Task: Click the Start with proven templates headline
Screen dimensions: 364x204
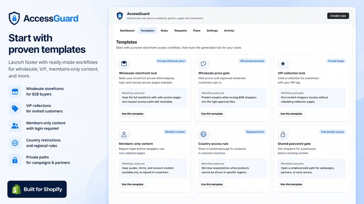Action: (47, 44)
